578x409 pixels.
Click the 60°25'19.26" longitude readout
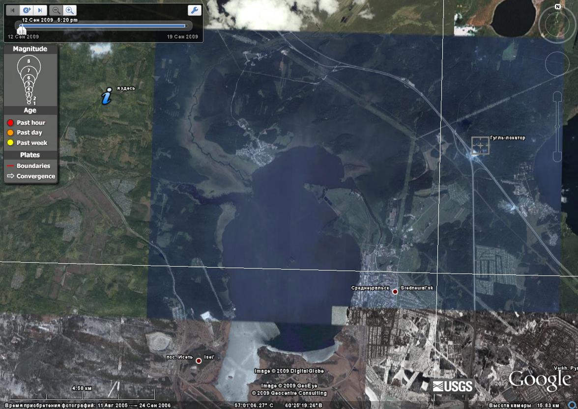click(303, 406)
